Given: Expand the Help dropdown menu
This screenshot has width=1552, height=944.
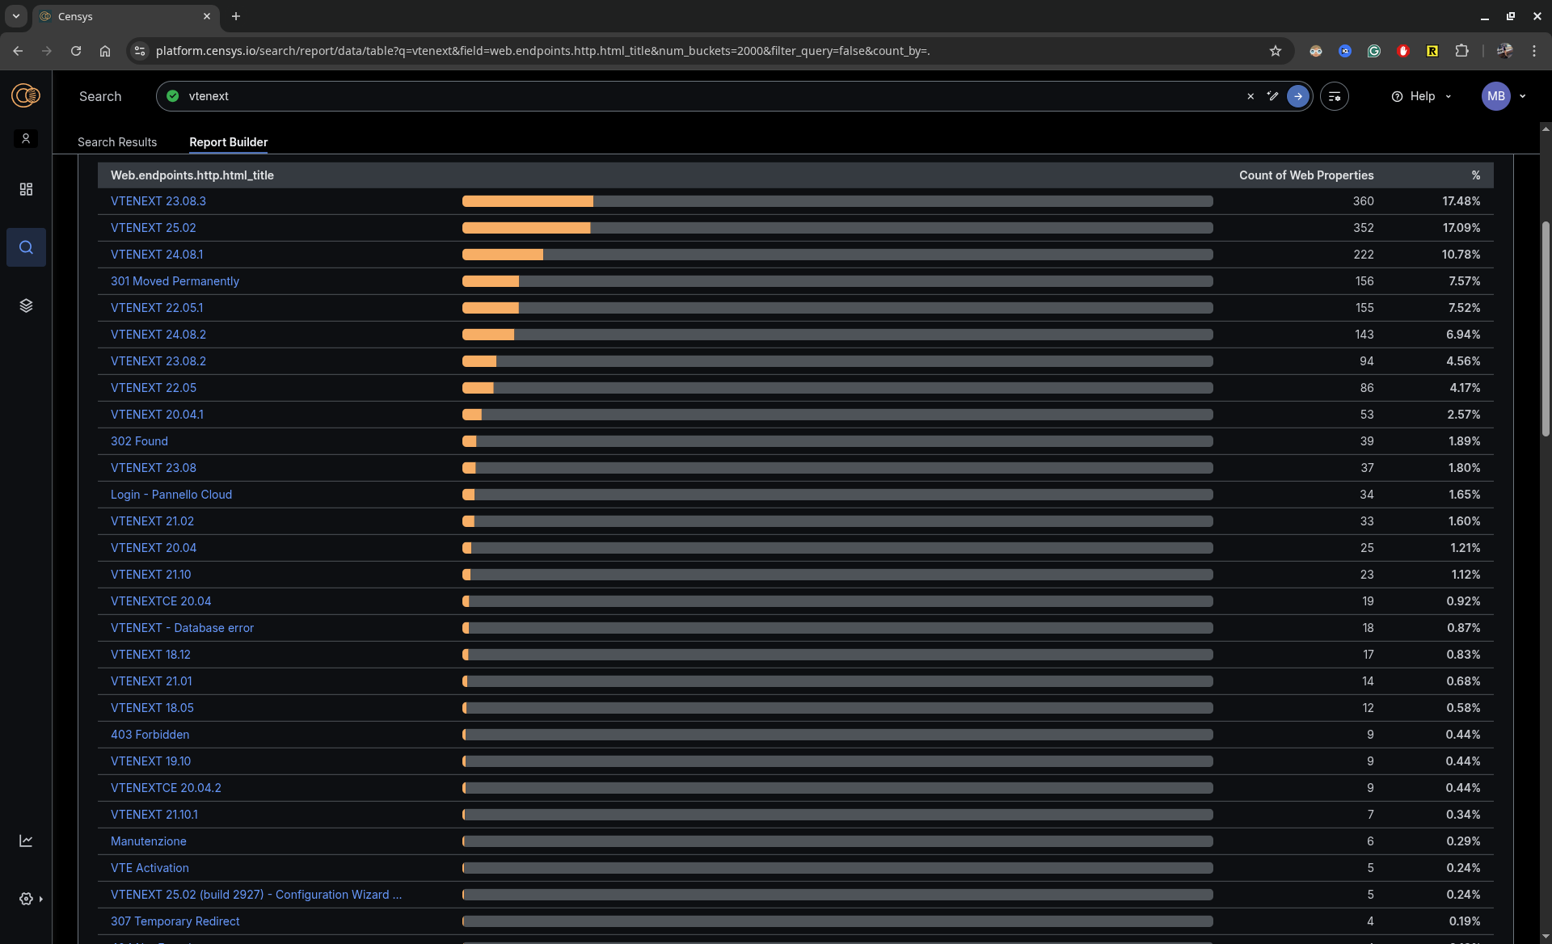Looking at the screenshot, I should pyautogui.click(x=1422, y=96).
